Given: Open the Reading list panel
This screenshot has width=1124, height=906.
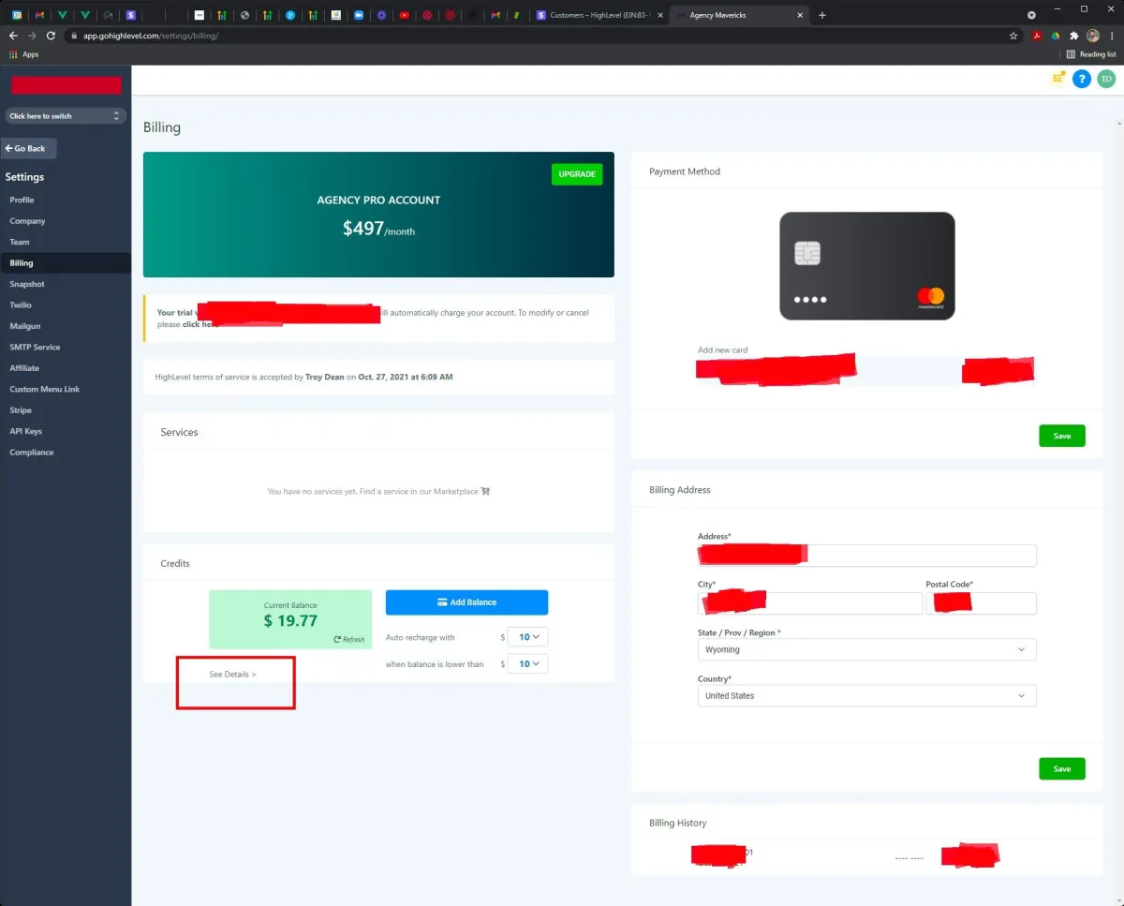Looking at the screenshot, I should 1091,54.
